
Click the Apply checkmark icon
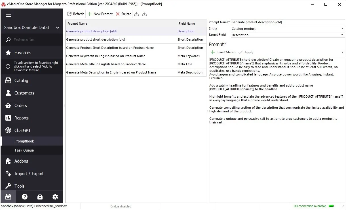tap(240, 52)
